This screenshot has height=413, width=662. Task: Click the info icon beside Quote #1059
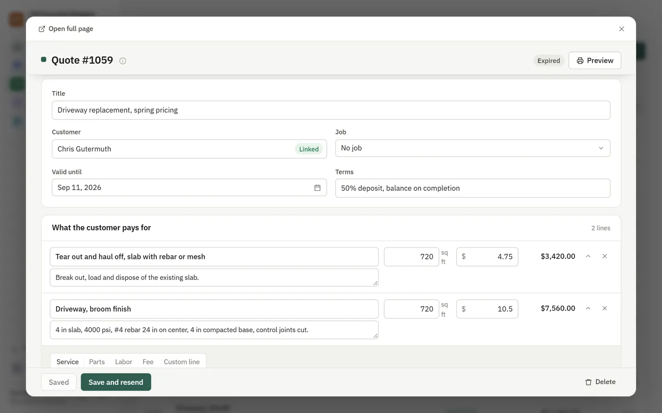point(123,61)
